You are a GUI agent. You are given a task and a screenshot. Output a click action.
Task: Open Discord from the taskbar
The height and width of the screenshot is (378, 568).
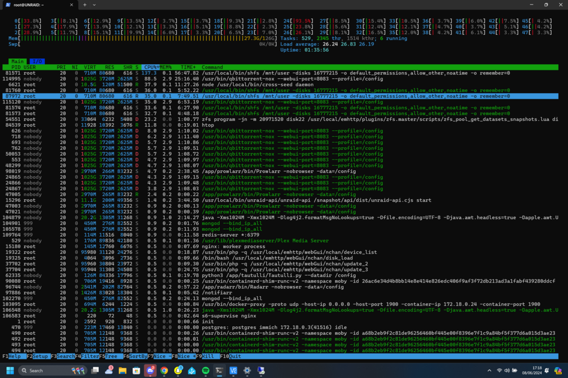150,371
